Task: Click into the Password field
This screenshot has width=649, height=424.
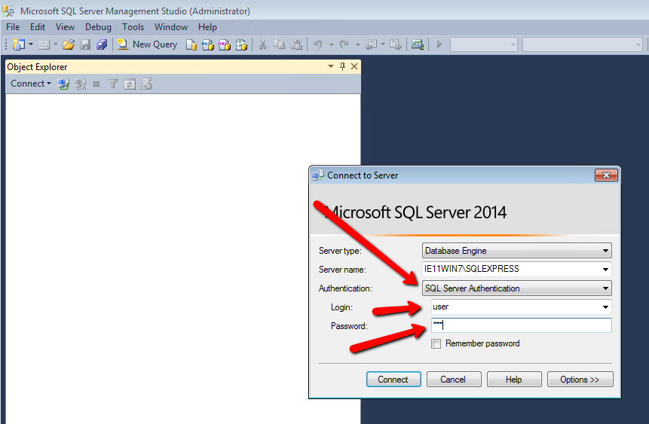Action: tap(521, 325)
